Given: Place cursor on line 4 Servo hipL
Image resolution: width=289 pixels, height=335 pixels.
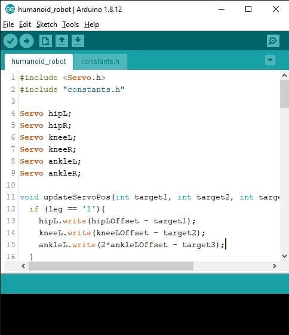Looking at the screenshot, I should pyautogui.click(x=45, y=113).
